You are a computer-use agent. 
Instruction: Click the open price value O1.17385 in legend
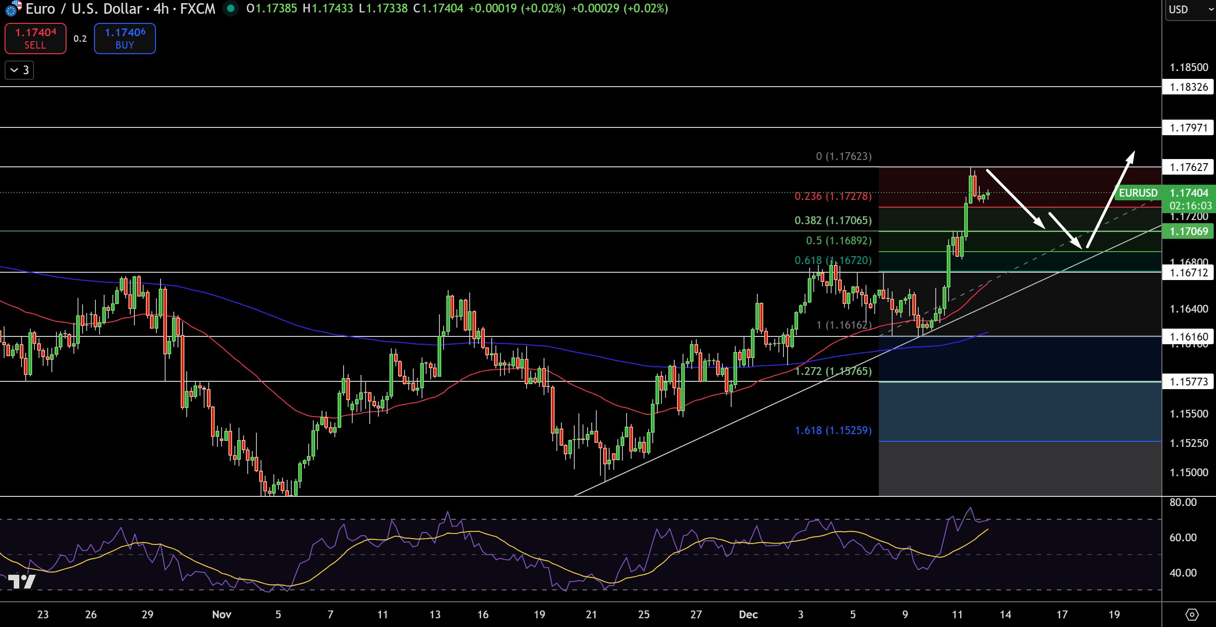tap(272, 9)
